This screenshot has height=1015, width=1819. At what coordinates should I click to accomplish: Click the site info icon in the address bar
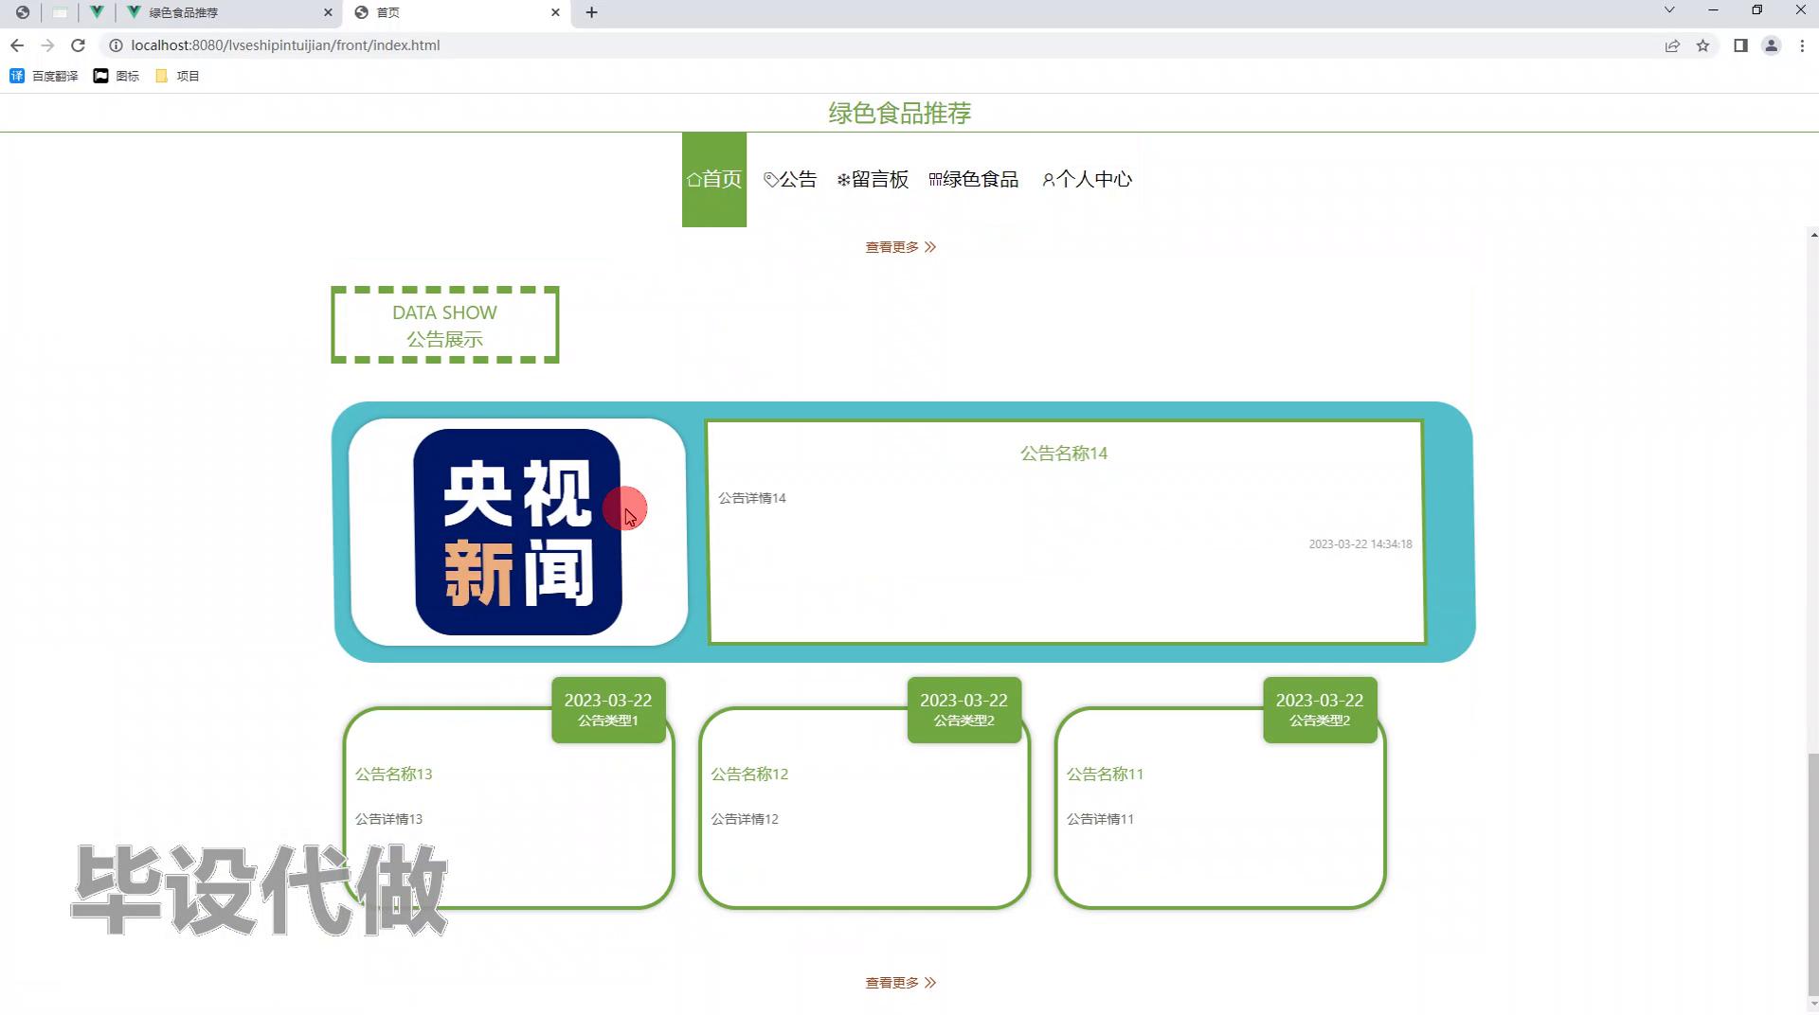[116, 45]
